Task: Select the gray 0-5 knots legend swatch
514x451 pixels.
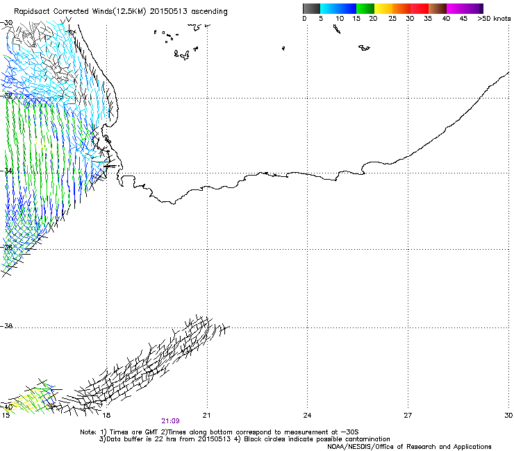Action: coord(311,8)
